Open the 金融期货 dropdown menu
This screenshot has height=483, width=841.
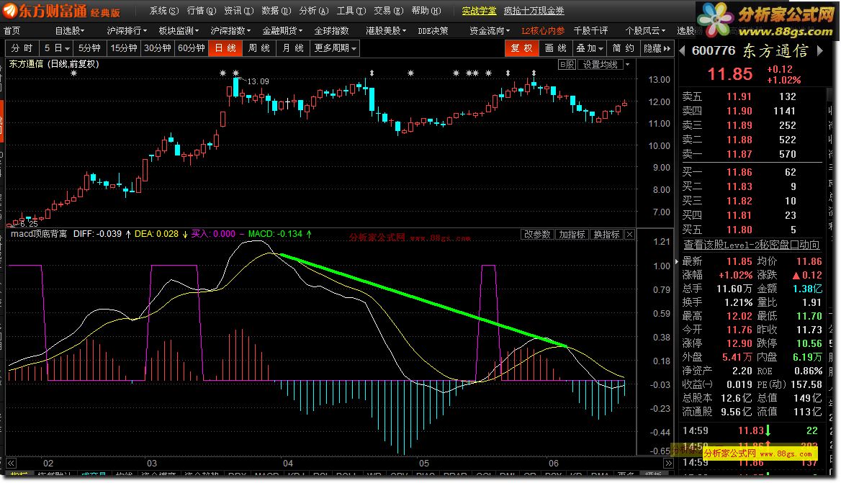pos(283,30)
